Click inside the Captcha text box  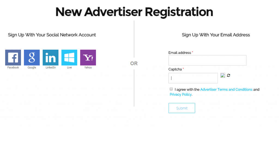coord(193,78)
